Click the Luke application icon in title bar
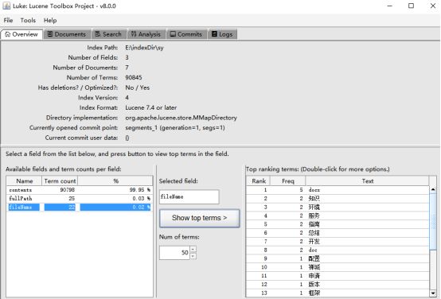The height and width of the screenshot is (299, 441). click(x=6, y=6)
